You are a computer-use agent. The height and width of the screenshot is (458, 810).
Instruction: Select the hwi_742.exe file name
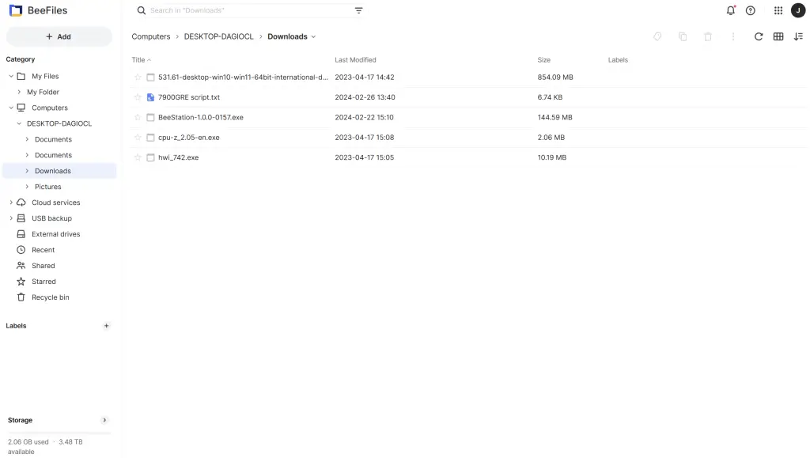178,157
